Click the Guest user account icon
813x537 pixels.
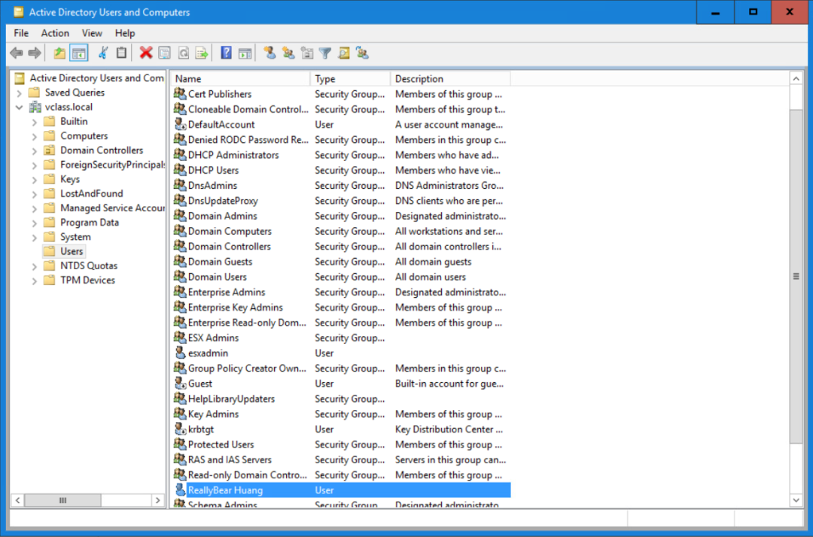coord(180,384)
